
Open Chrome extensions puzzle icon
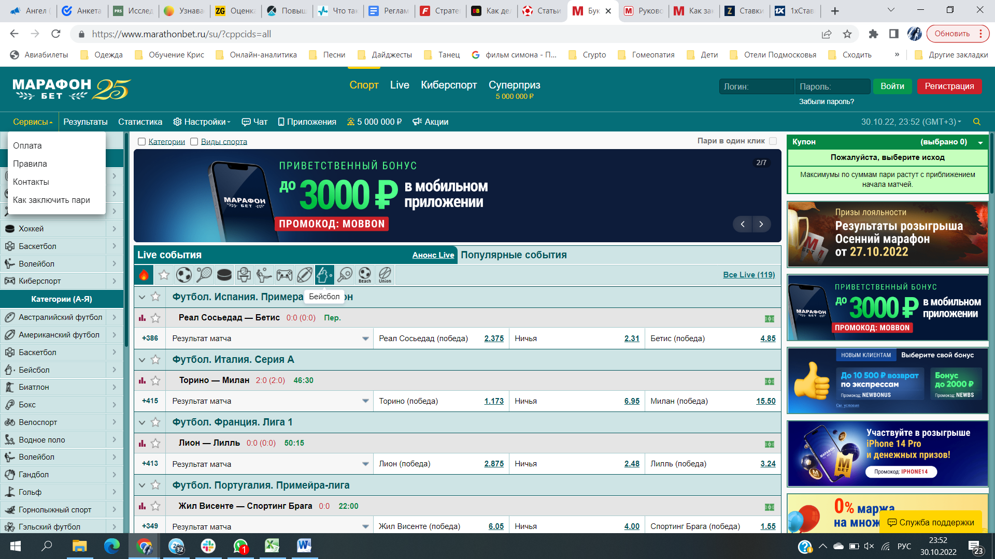pyautogui.click(x=873, y=34)
